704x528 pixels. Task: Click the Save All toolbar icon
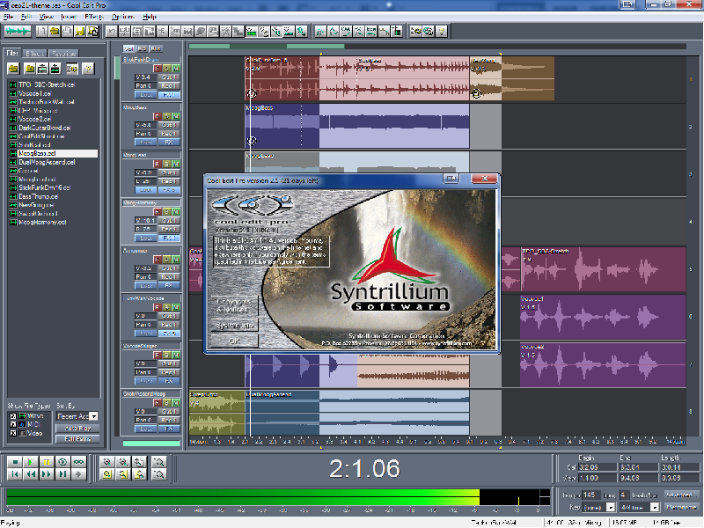(93, 31)
